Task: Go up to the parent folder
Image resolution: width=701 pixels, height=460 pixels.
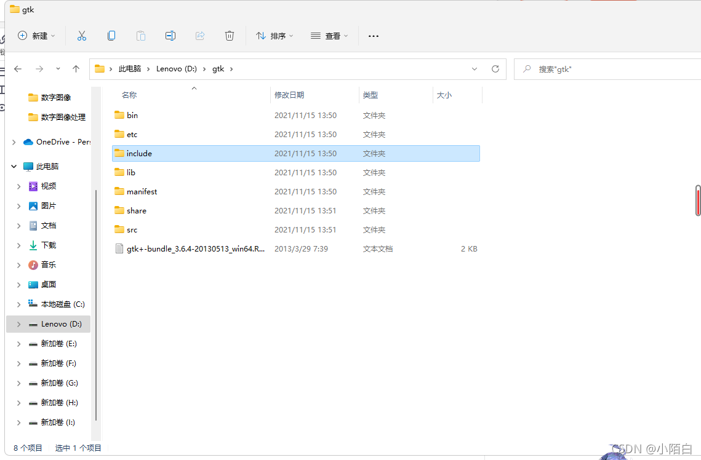Action: click(76, 69)
